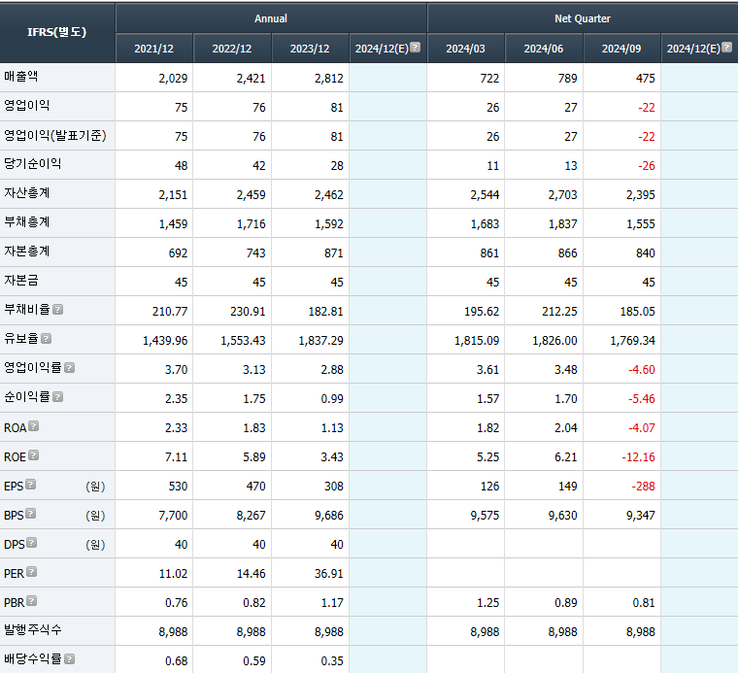Click the 2024/09 순이익률 value -5.46
738x673 pixels.
coord(642,399)
